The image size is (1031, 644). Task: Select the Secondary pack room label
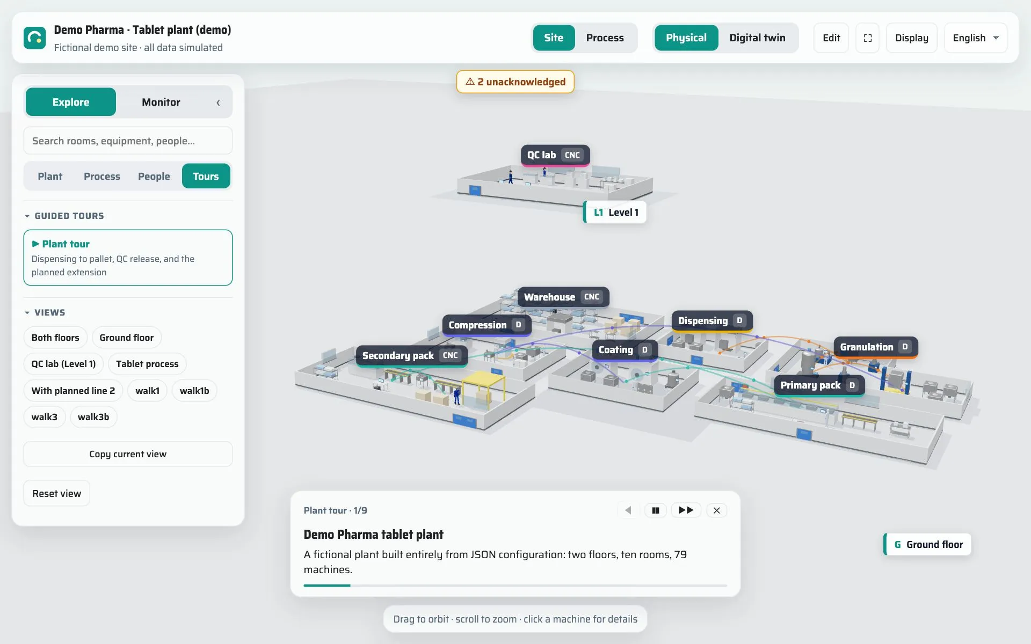tap(411, 356)
